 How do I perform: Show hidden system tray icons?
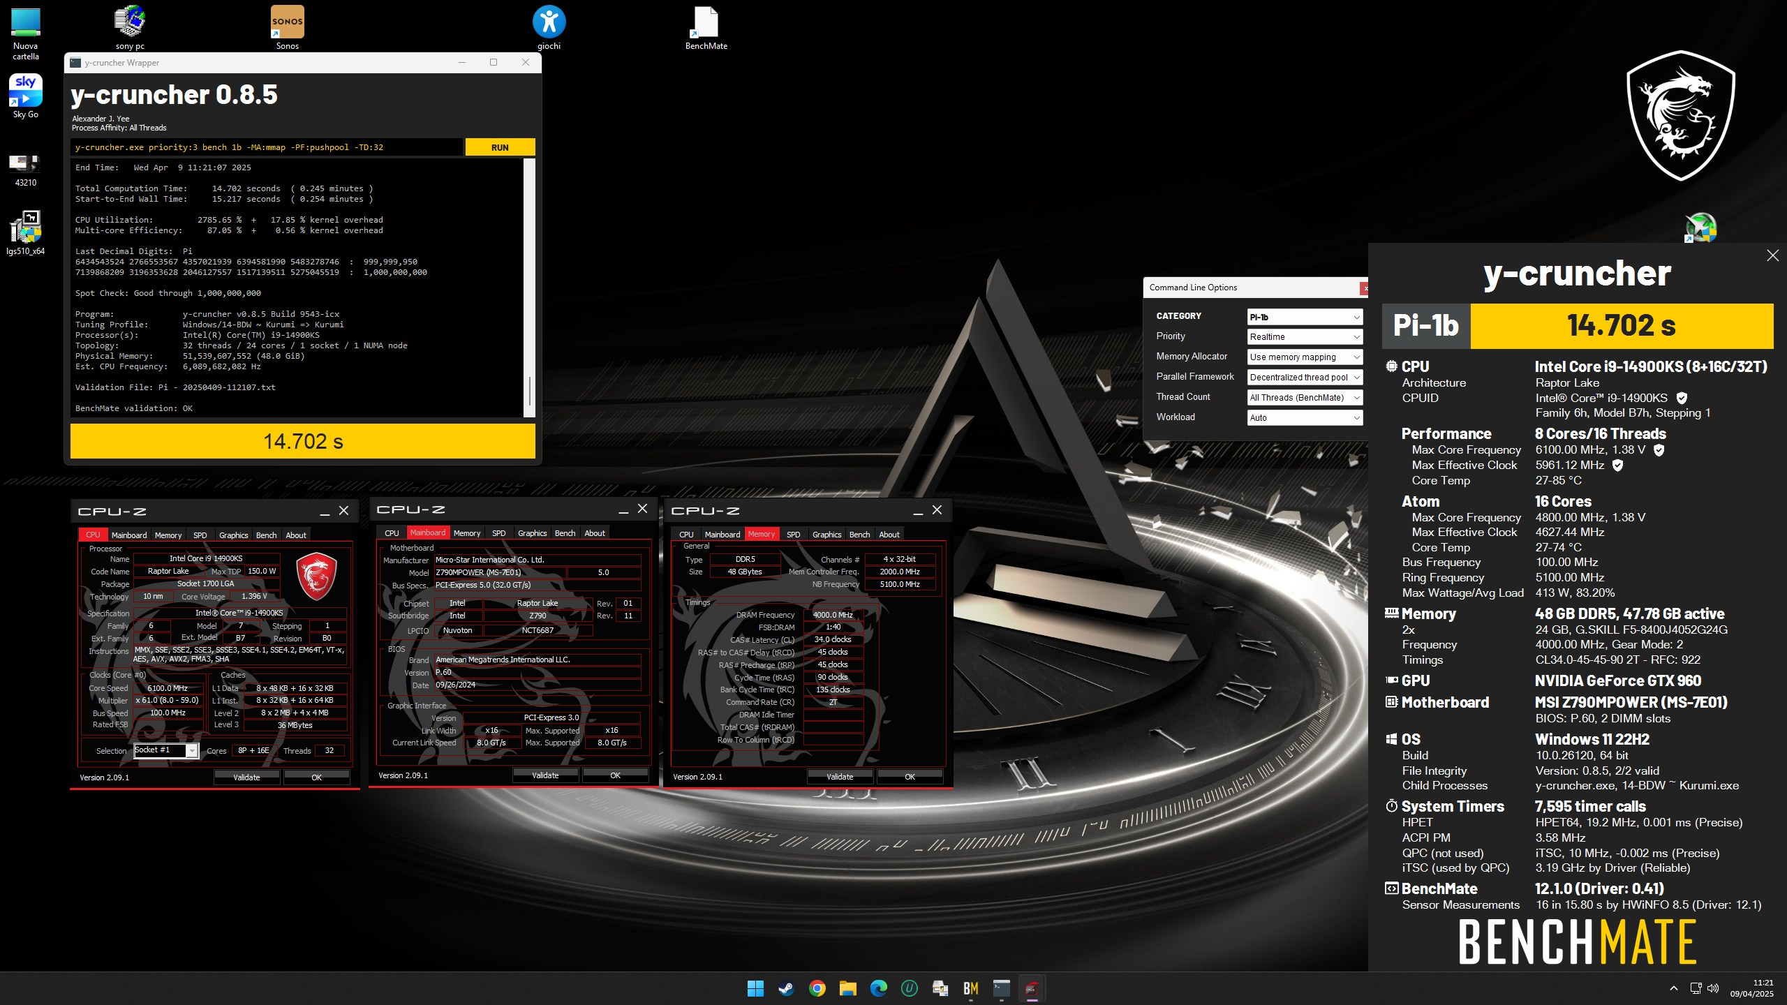pos(1674,988)
